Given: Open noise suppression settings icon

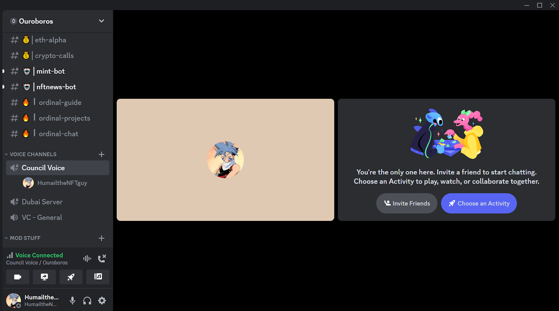Looking at the screenshot, I should coord(87,259).
